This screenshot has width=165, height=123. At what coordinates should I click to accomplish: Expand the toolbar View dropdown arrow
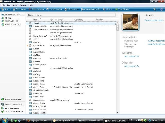pos(112,9)
